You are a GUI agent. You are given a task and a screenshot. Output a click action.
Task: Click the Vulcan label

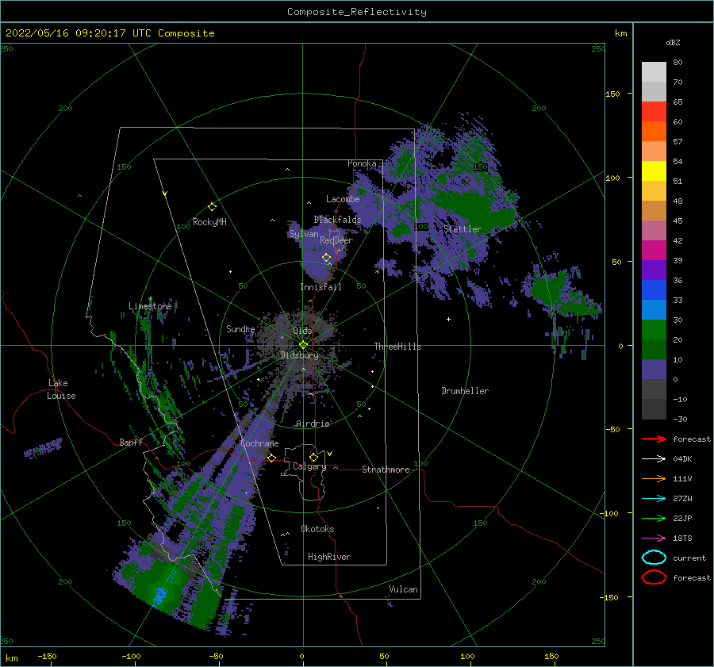click(x=403, y=589)
